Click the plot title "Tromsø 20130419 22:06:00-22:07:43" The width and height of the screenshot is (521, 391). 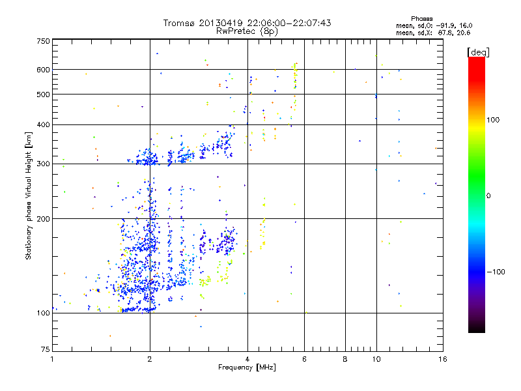point(247,23)
